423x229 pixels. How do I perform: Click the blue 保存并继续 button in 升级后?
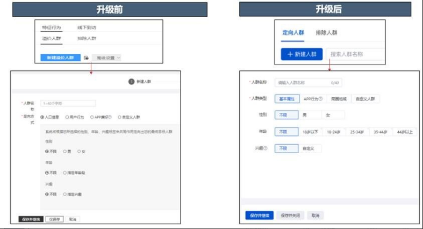[260, 215]
